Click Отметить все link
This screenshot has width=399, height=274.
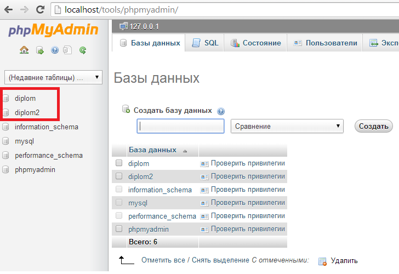(163, 260)
